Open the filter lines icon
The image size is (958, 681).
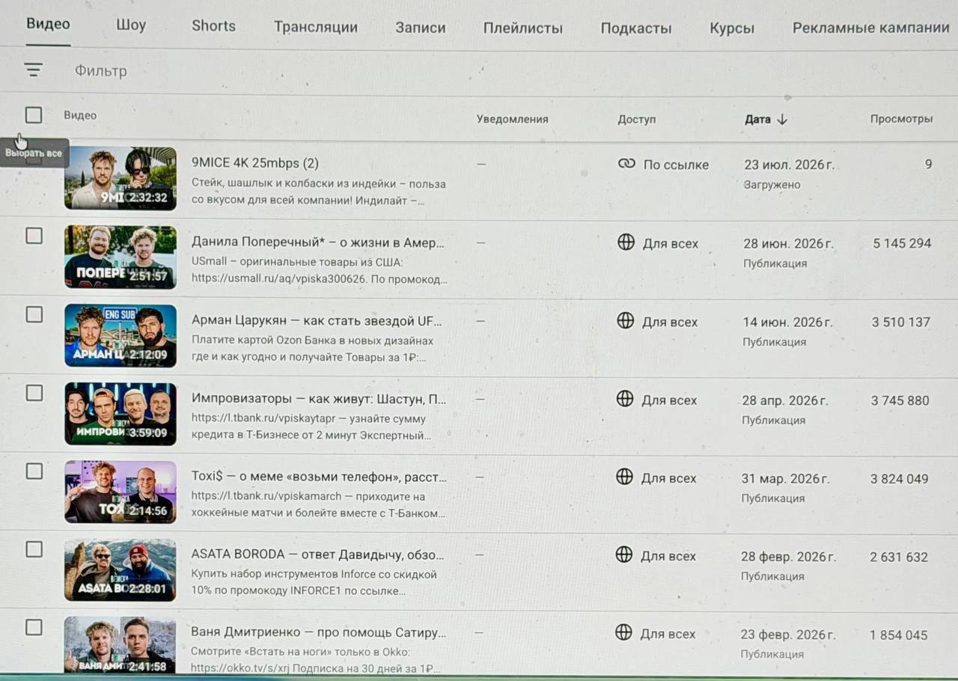click(x=33, y=70)
